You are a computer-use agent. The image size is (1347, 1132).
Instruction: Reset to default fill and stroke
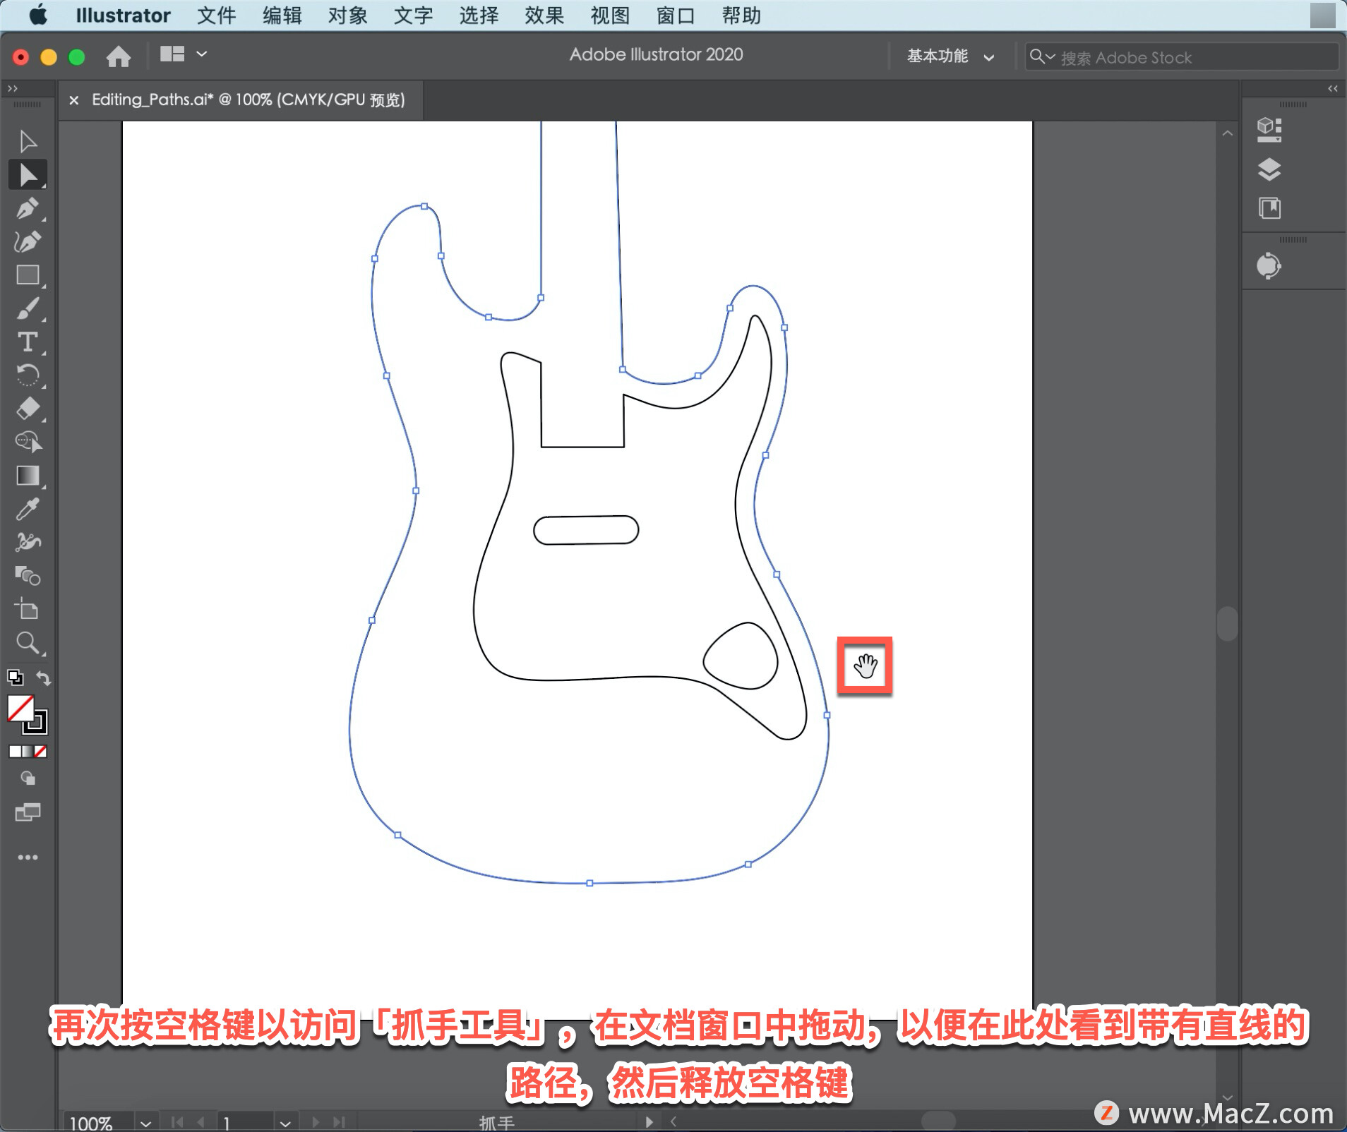tap(15, 678)
